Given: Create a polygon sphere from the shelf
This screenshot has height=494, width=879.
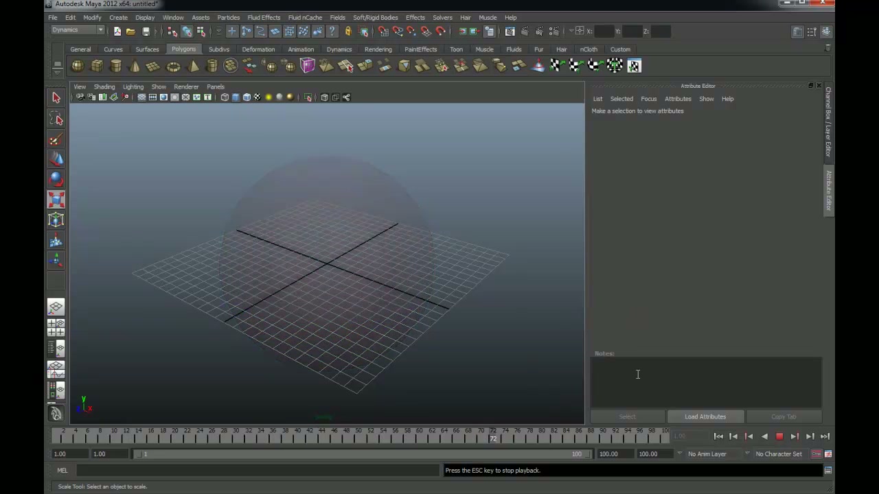Looking at the screenshot, I should coord(78,66).
